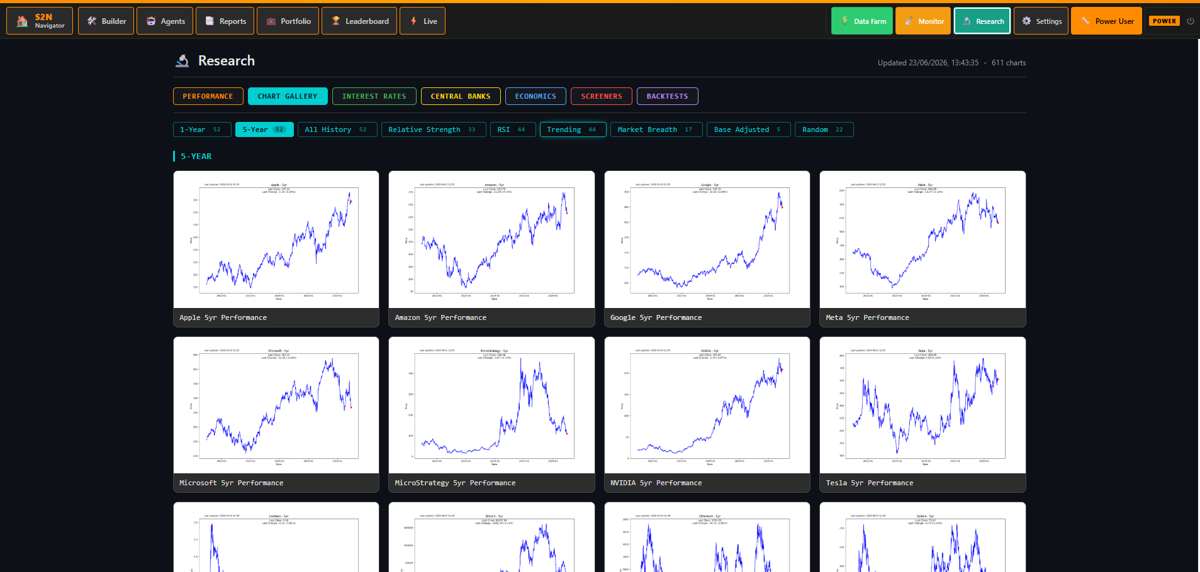Image resolution: width=1200 pixels, height=572 pixels.
Task: Switch to the Economics tab
Action: 536,96
